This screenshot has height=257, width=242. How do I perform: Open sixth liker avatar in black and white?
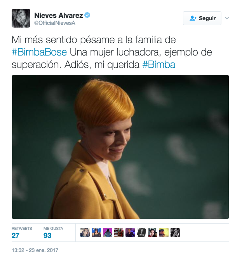pos(141,233)
